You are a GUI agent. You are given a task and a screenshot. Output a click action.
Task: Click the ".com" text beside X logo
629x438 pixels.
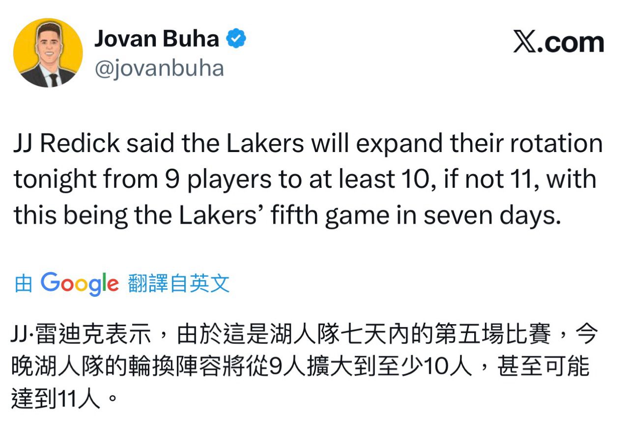(x=572, y=44)
